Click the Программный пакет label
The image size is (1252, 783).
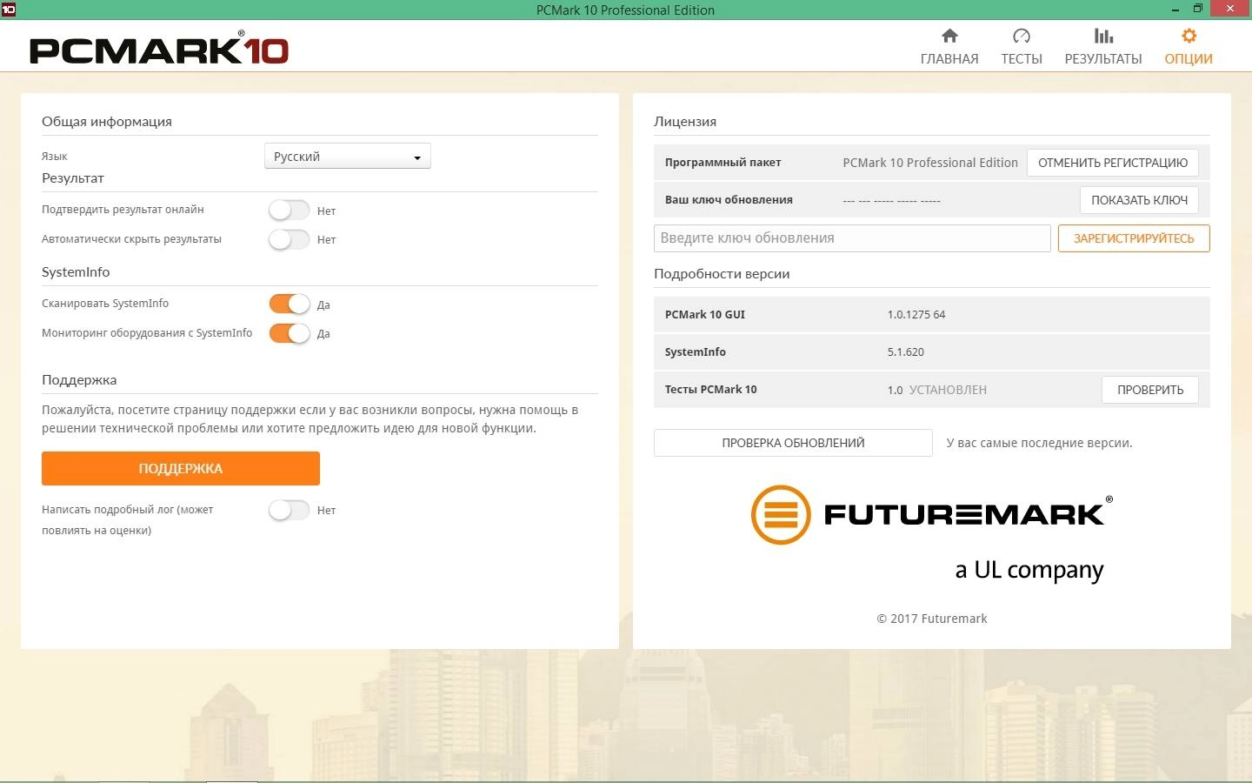pyautogui.click(x=723, y=163)
